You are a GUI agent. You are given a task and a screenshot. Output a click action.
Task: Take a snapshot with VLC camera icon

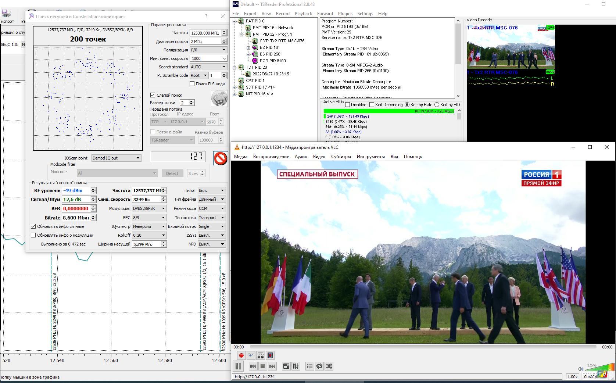251,355
